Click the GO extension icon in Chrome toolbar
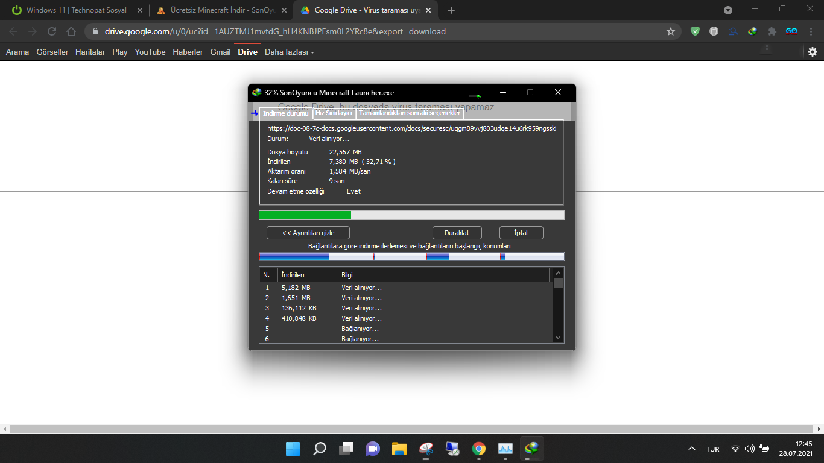The height and width of the screenshot is (463, 824). (x=791, y=31)
